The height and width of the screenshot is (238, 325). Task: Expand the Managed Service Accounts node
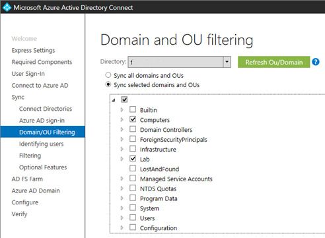tap(122, 179)
